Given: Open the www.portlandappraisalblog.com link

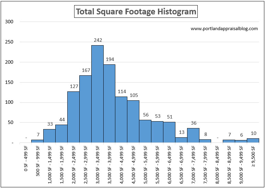Looking at the screenshot, I should 224,29.
